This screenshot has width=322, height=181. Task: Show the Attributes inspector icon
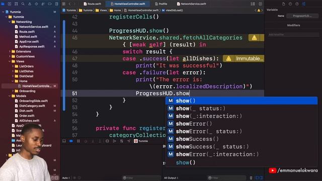[x=304, y=4]
